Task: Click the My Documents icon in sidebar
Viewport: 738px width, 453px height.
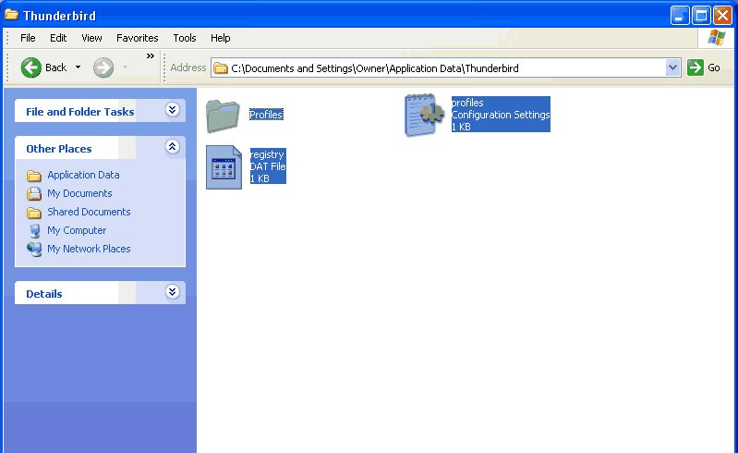Action: tap(34, 193)
